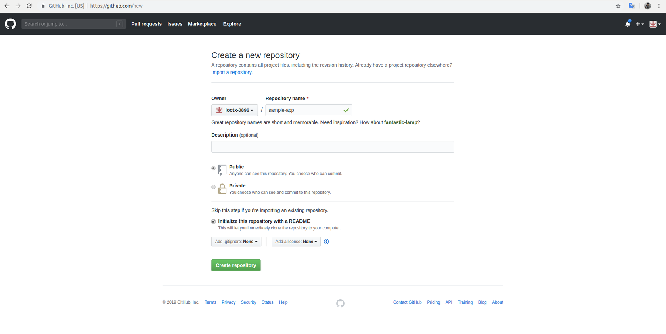
Task: Open the notifications bell
Action: (628, 24)
